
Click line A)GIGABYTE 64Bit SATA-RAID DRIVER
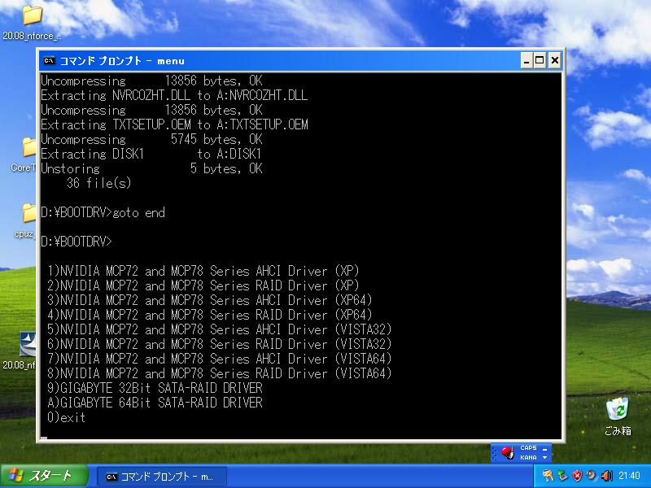pyautogui.click(x=155, y=403)
